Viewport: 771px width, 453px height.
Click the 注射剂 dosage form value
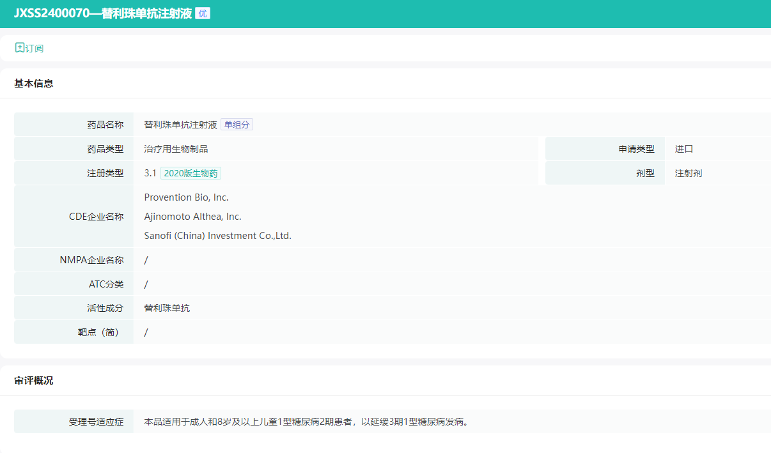tap(688, 173)
